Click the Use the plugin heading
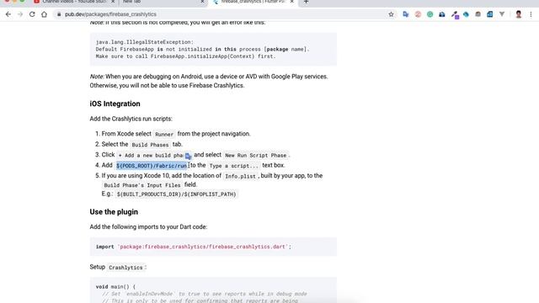This screenshot has height=303, width=539. click(114, 212)
